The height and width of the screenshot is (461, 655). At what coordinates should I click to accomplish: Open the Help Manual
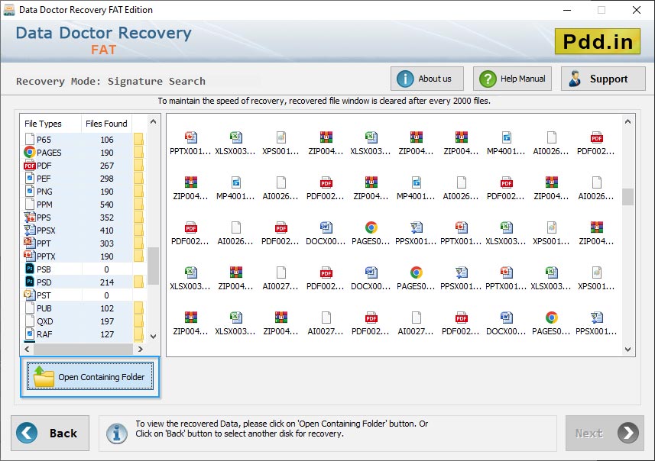[x=512, y=79]
